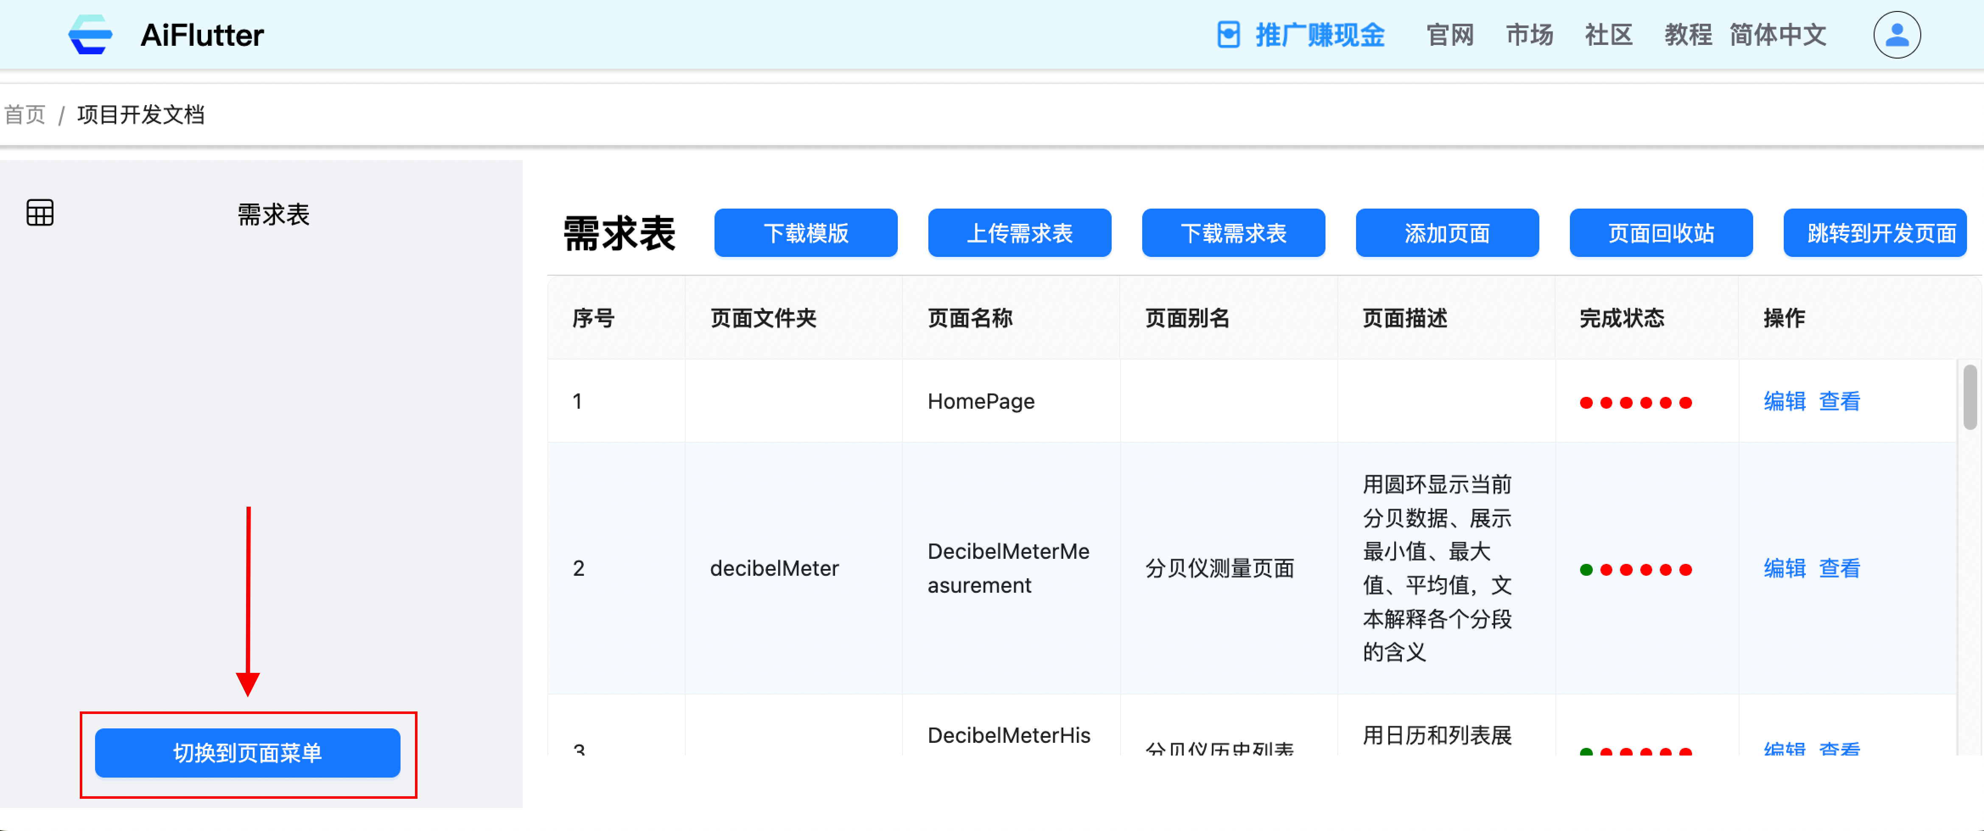Open the 简体中文 language selector

1778,35
